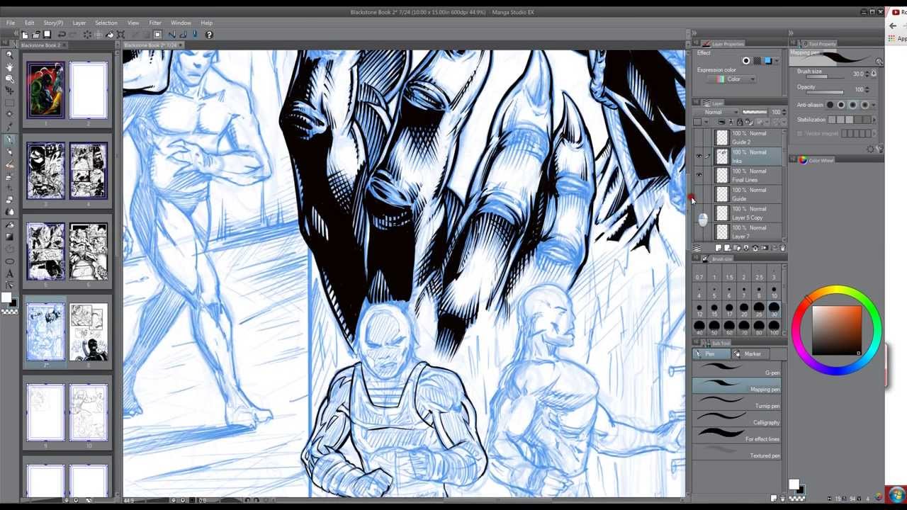Select the active Pen tool in toolbar
This screenshot has height=510, width=907.
[9, 140]
